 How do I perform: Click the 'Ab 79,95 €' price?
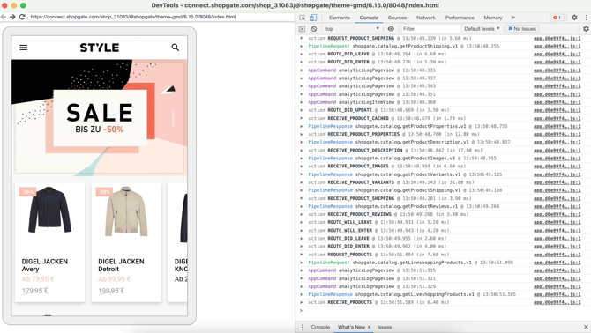[38, 279]
